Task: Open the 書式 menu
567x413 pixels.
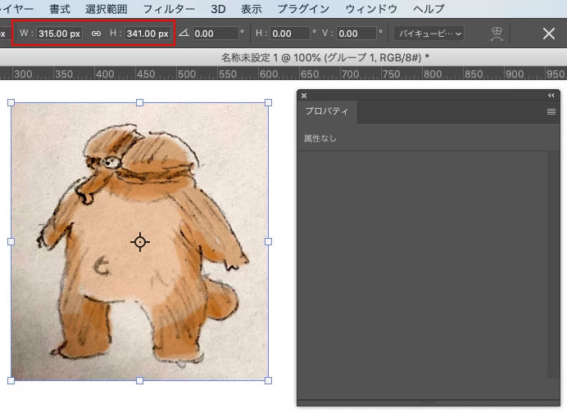Action: click(x=60, y=9)
